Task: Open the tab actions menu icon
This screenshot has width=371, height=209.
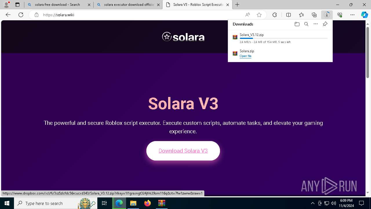Action: [17, 5]
